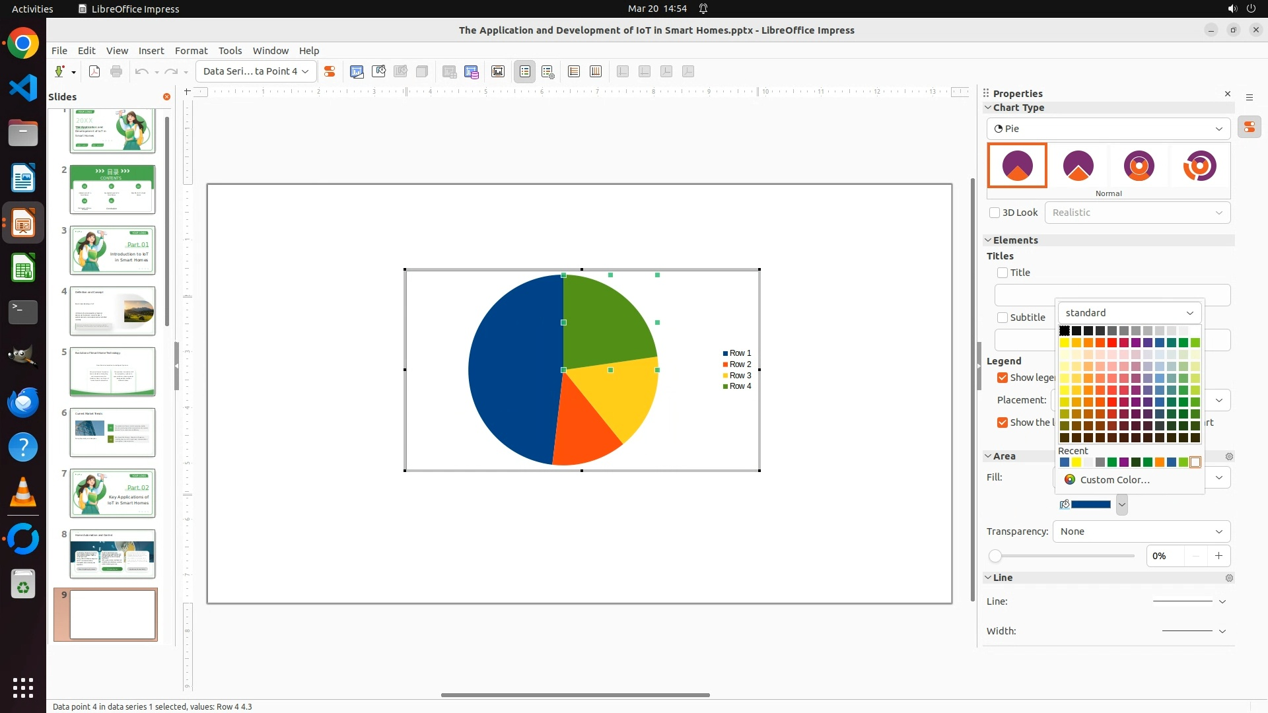The width and height of the screenshot is (1268, 713).
Task: Select the Donut pie subtype icon
Action: click(1139, 166)
